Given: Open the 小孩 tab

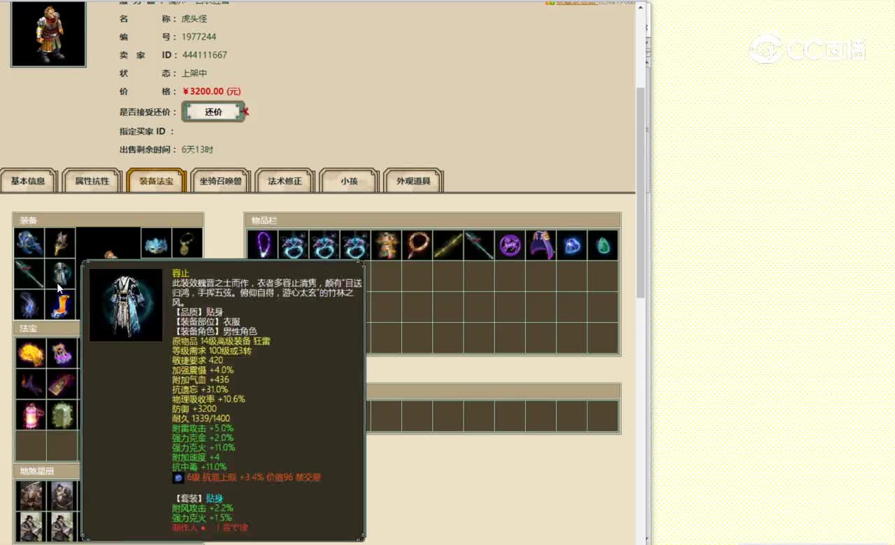Looking at the screenshot, I should click(349, 180).
